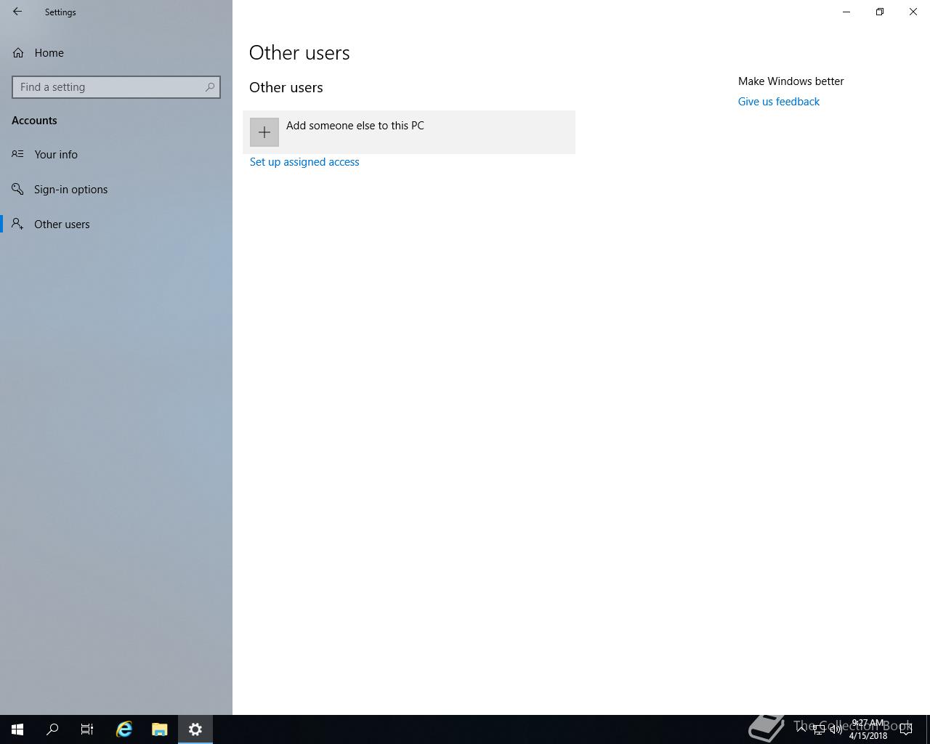930x744 pixels.
Task: Click the Settings gear taskbar icon
Action: (195, 729)
